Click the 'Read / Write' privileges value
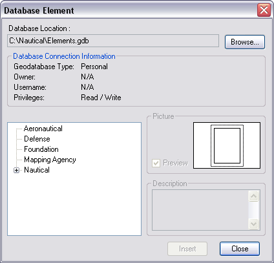This screenshot has height=263, width=274. [x=101, y=98]
